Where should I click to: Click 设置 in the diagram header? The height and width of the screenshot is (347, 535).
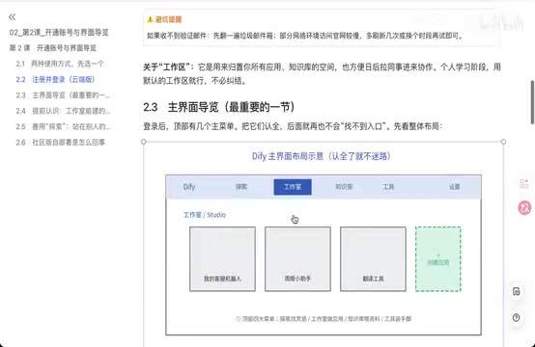click(x=455, y=187)
